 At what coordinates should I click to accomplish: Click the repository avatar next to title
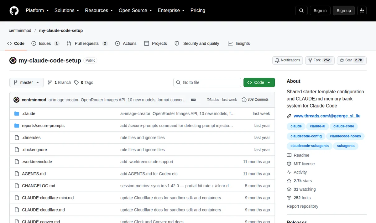click(x=13, y=60)
